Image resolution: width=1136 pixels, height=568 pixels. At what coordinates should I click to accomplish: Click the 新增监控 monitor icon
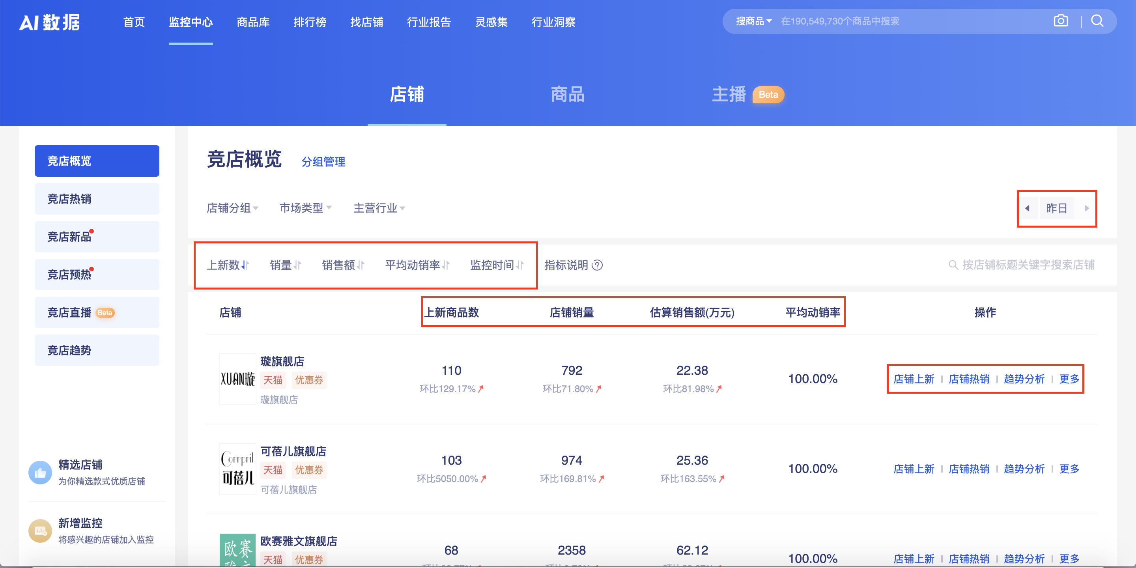coord(40,531)
